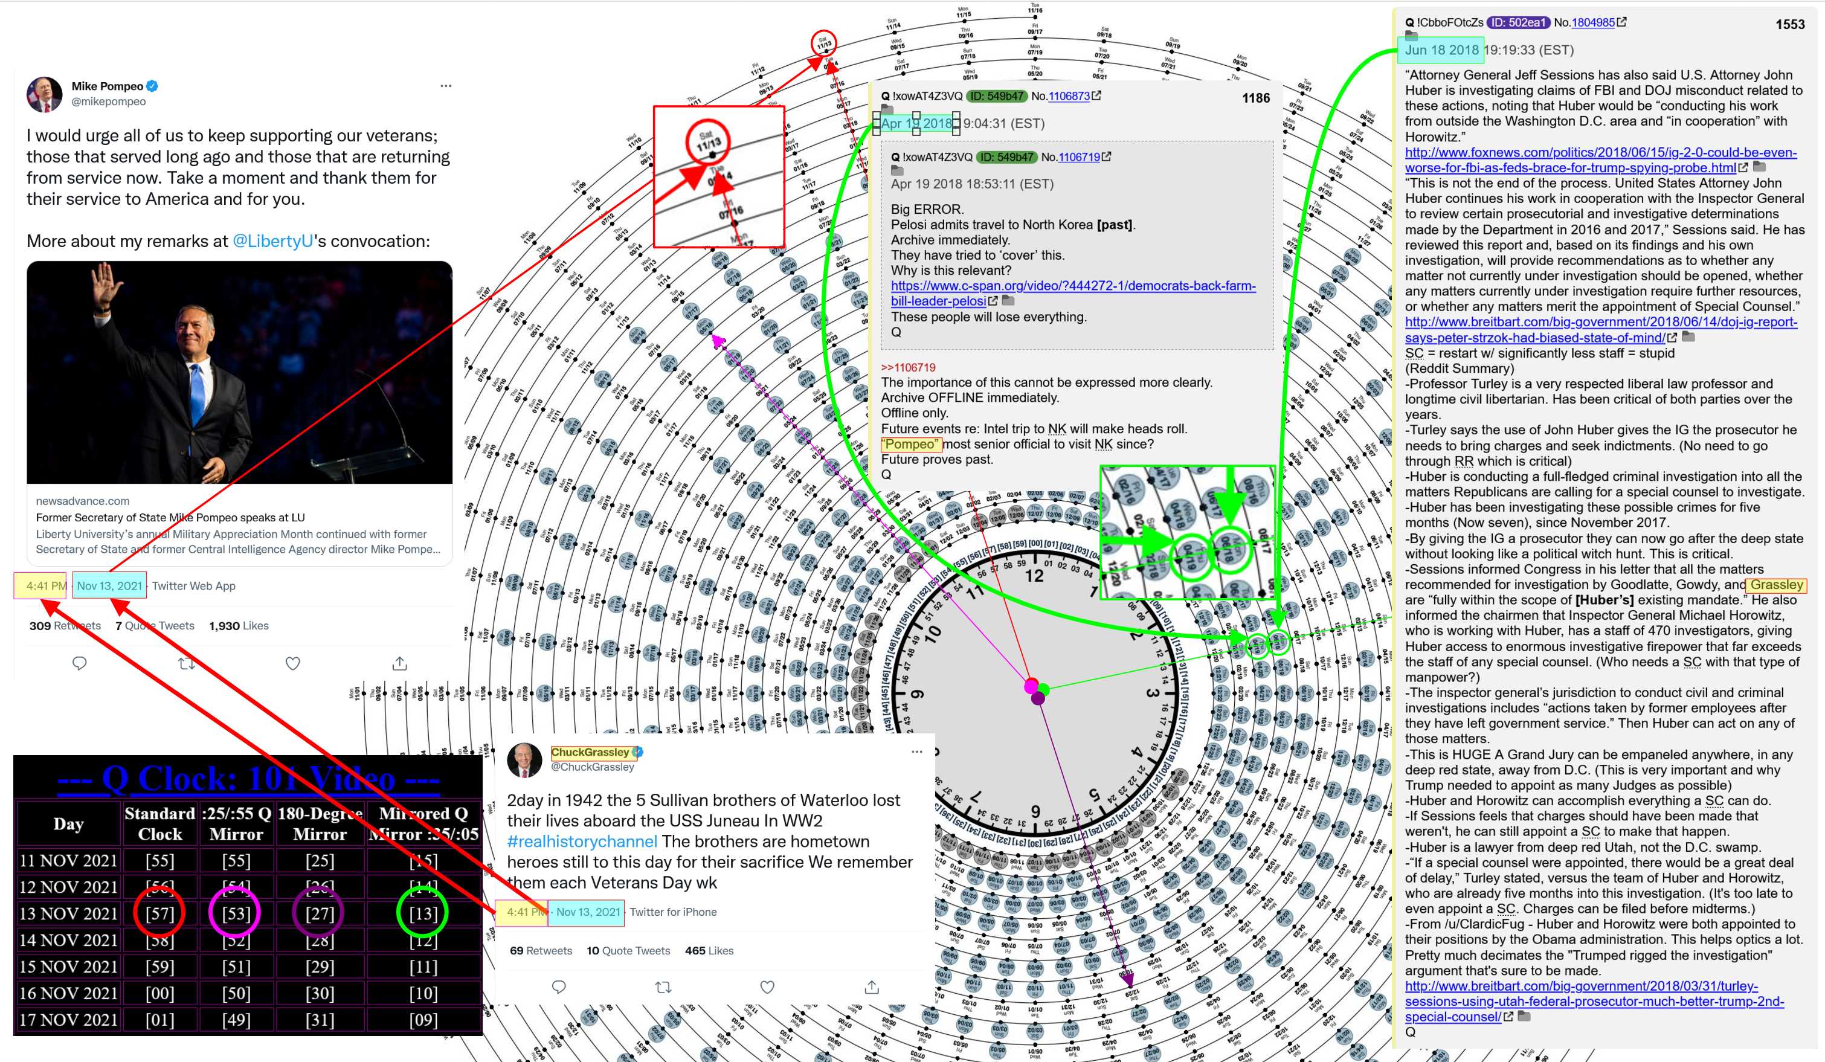Retweet the ChuckGrassley tweet
Image resolution: width=1825 pixels, height=1062 pixels.
tap(663, 986)
